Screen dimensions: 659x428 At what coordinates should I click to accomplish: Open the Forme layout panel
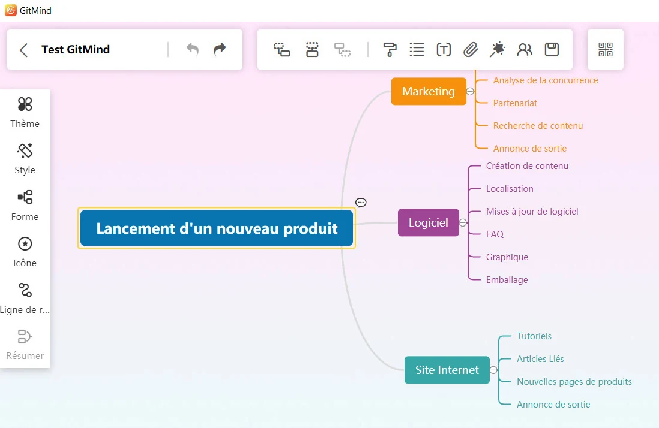tap(25, 206)
